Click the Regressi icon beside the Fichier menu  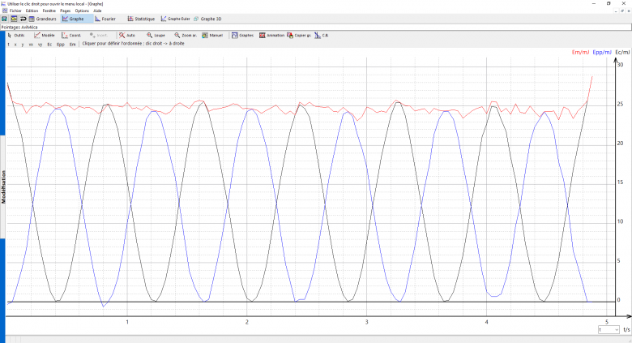4,11
